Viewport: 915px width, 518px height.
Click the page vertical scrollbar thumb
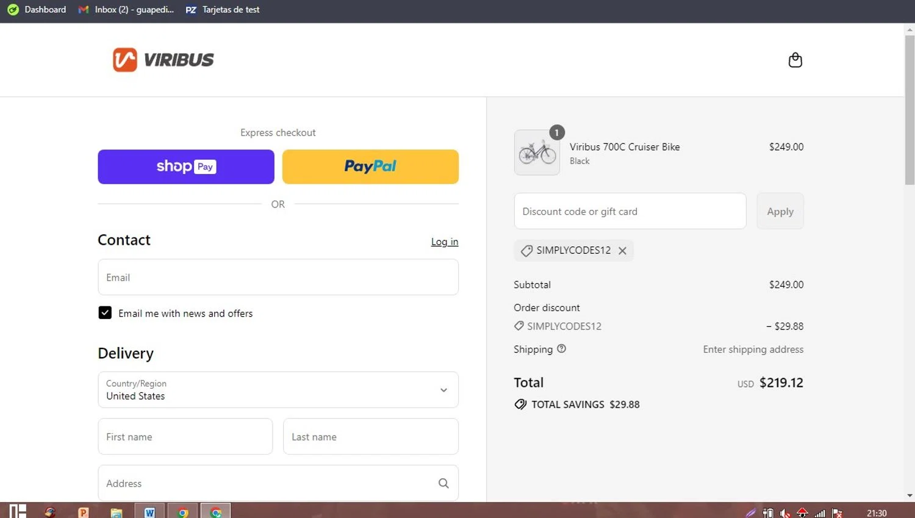click(910, 110)
